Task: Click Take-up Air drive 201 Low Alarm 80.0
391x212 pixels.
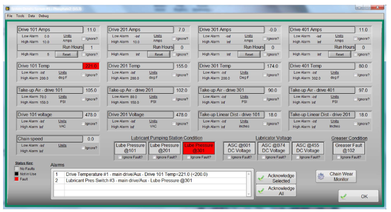Action: [133, 97]
